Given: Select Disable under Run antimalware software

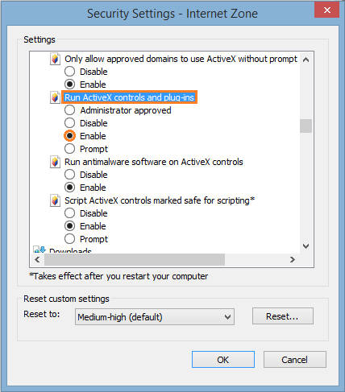Looking at the screenshot, I should click(70, 175).
